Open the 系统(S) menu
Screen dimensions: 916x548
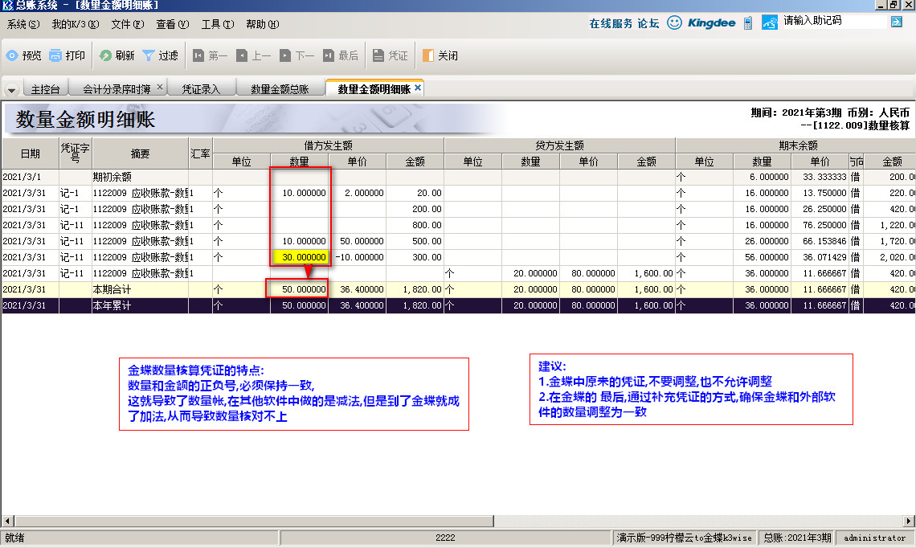(21, 24)
